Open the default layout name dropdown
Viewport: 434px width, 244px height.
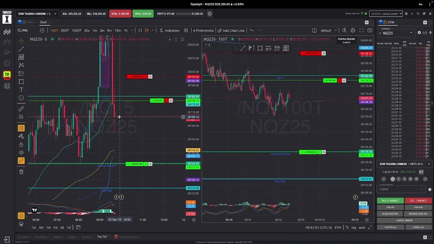pyautogui.click(x=329, y=30)
